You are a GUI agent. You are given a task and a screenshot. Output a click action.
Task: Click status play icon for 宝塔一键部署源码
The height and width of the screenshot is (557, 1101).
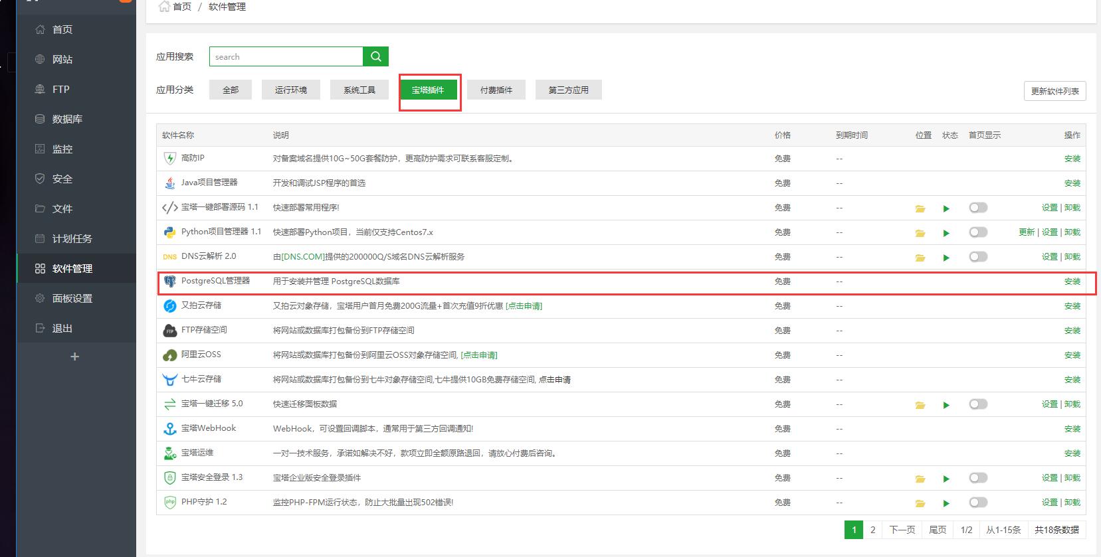(946, 208)
